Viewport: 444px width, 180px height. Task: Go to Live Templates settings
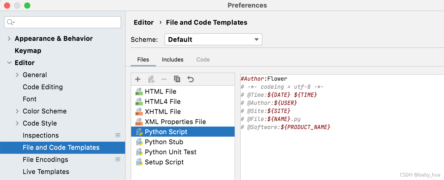(46, 172)
